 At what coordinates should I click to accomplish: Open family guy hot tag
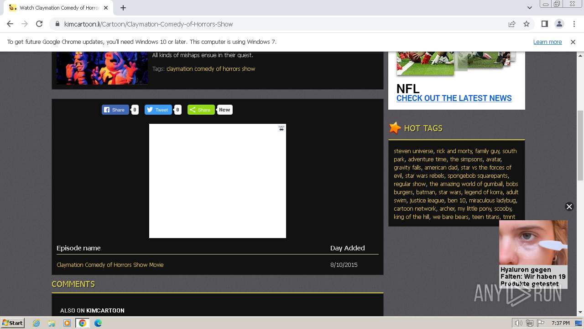[487, 151]
